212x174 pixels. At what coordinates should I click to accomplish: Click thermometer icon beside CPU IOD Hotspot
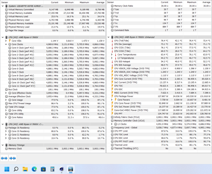pos(112,61)
